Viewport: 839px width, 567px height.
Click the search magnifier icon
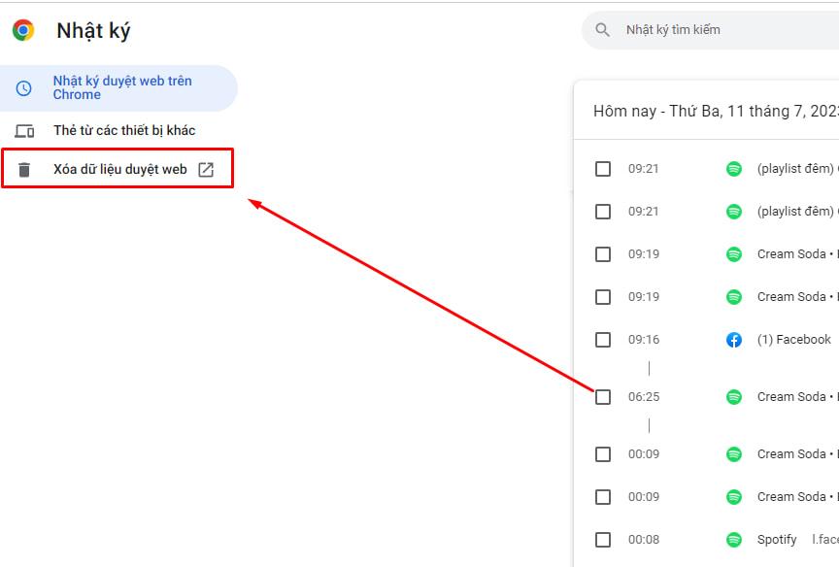(600, 29)
